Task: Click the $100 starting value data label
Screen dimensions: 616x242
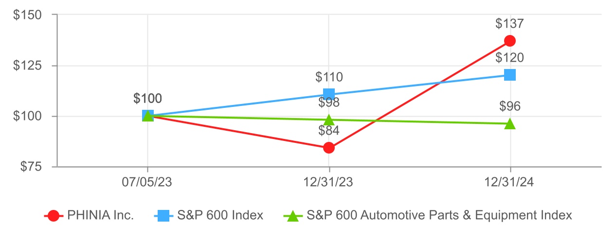Action: coord(148,98)
